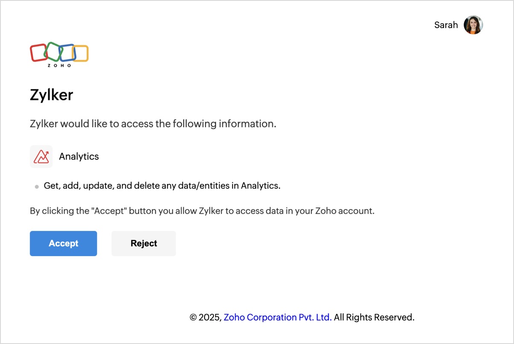
Task: Click the 'All Rights Reserved.' footer text
Action: click(374, 317)
